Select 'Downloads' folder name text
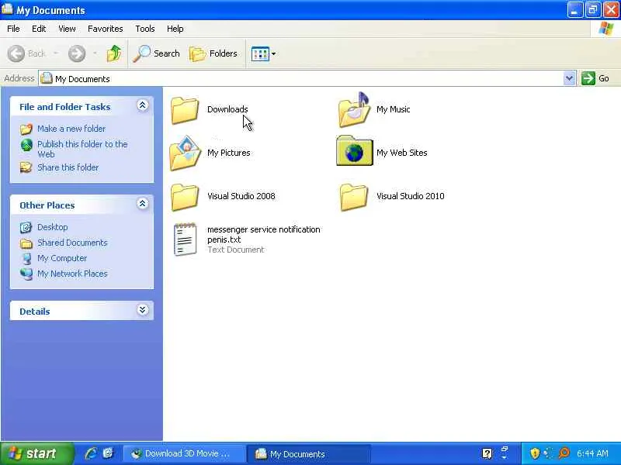621x465 pixels. coord(227,109)
